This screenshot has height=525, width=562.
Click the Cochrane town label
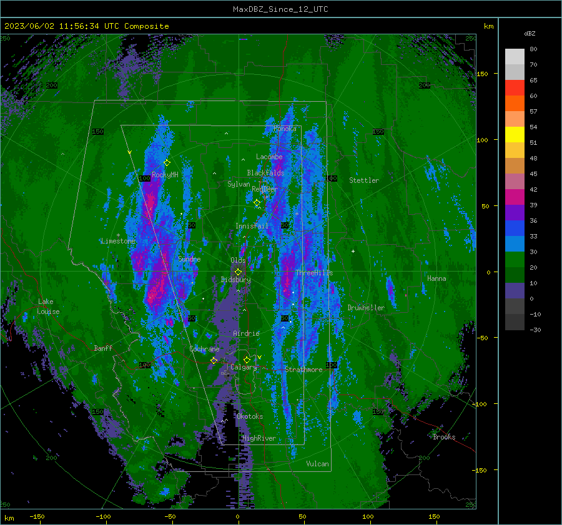(x=204, y=349)
